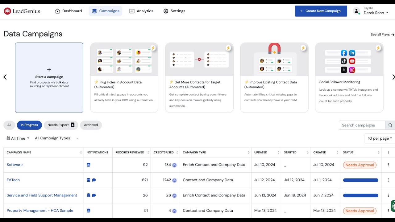Screen dimensions: 395x222
Task: Click the LinkedIn credits icon beside 1242
Action: click(x=174, y=180)
